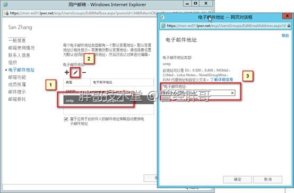This screenshot has width=294, height=193.
Task: Select the 电子邮件地址 section
Action: 21,70
